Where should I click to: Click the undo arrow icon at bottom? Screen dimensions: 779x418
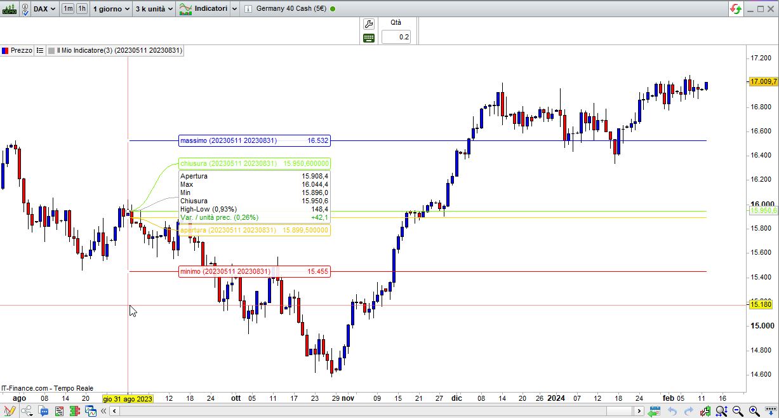coord(672,411)
